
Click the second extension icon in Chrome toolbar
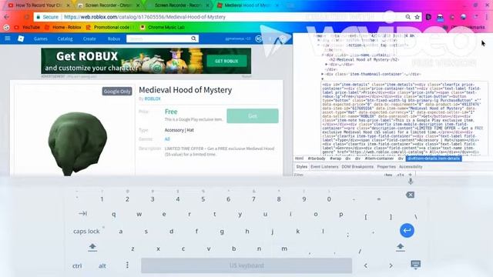441,17
